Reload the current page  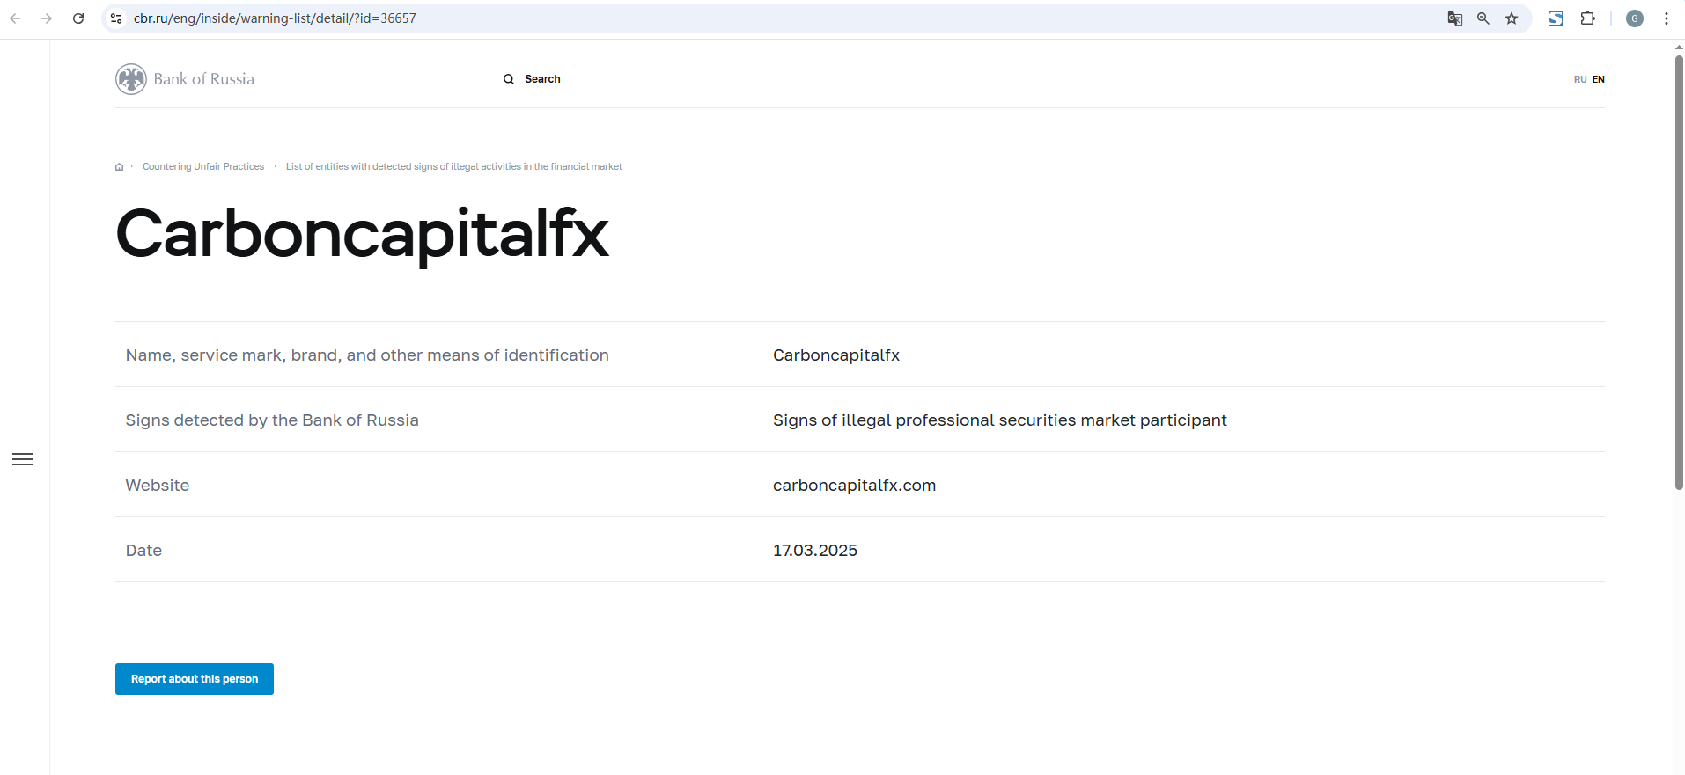[78, 18]
